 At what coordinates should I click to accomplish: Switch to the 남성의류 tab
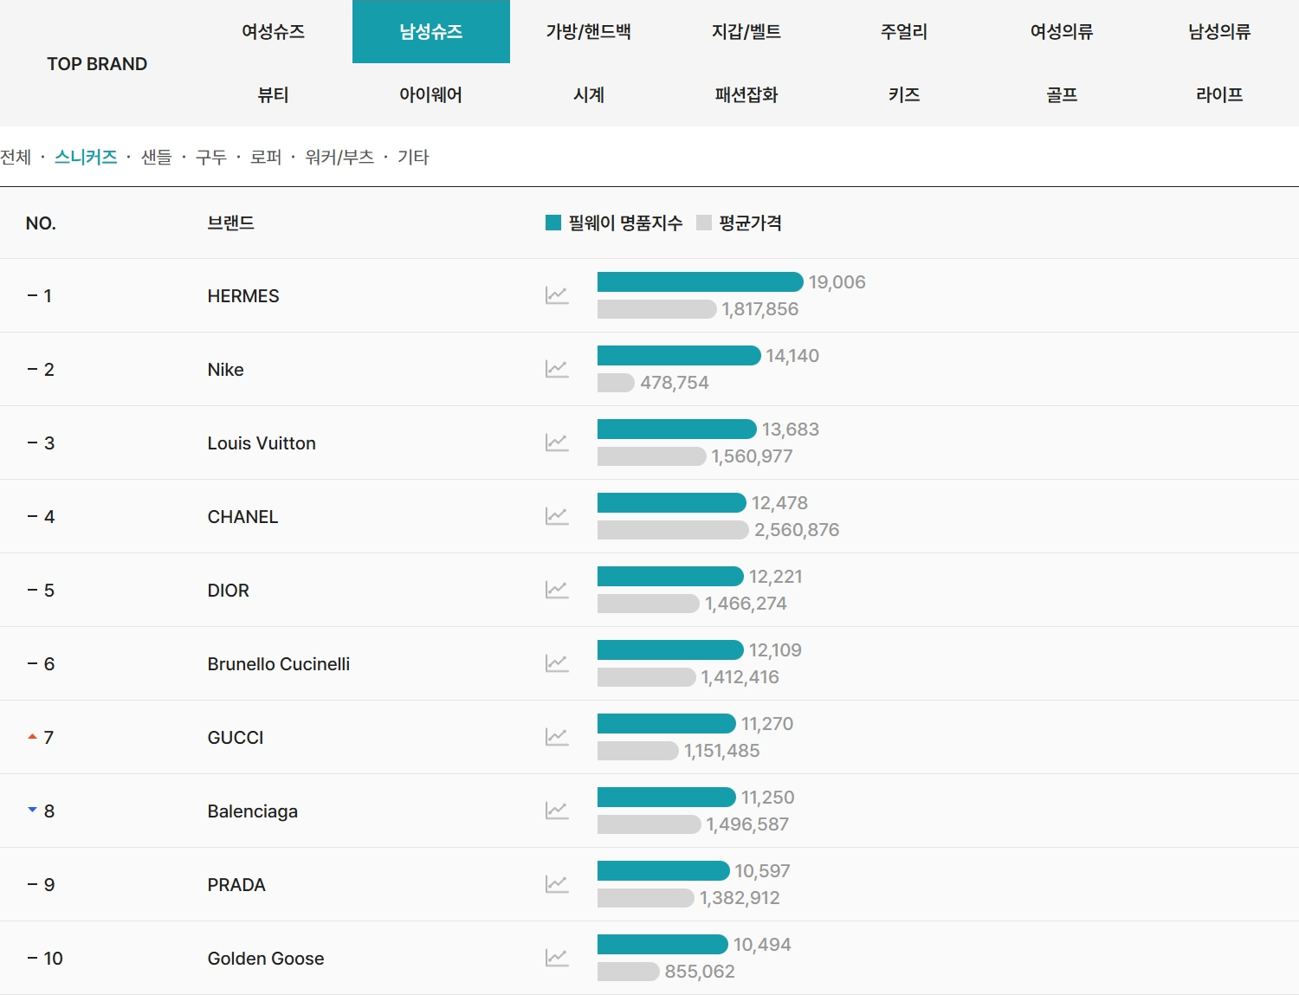point(1219,32)
